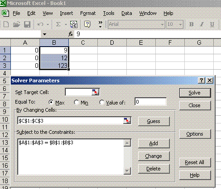Click the By Changing Cells input field
The height and width of the screenshot is (189, 221).
(x=71, y=121)
